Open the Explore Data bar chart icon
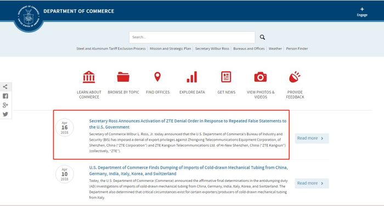The height and width of the screenshot is (206, 384). (192, 77)
